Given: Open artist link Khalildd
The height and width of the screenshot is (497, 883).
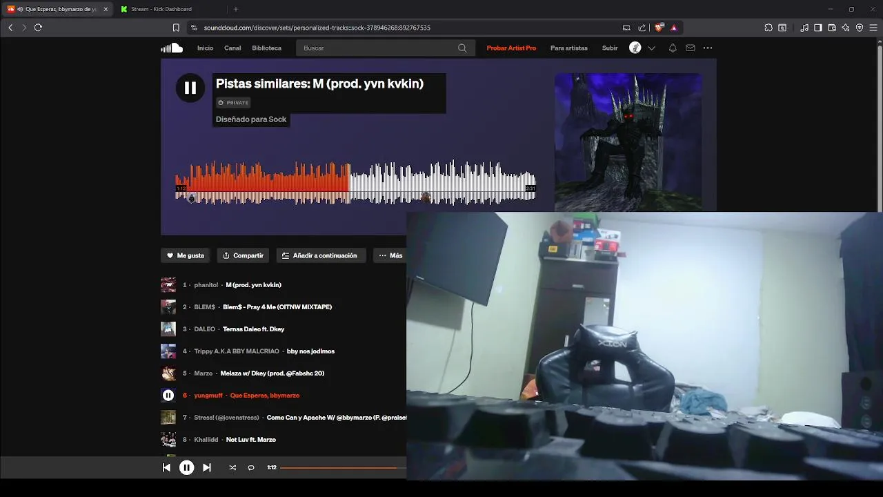Looking at the screenshot, I should click(206, 440).
